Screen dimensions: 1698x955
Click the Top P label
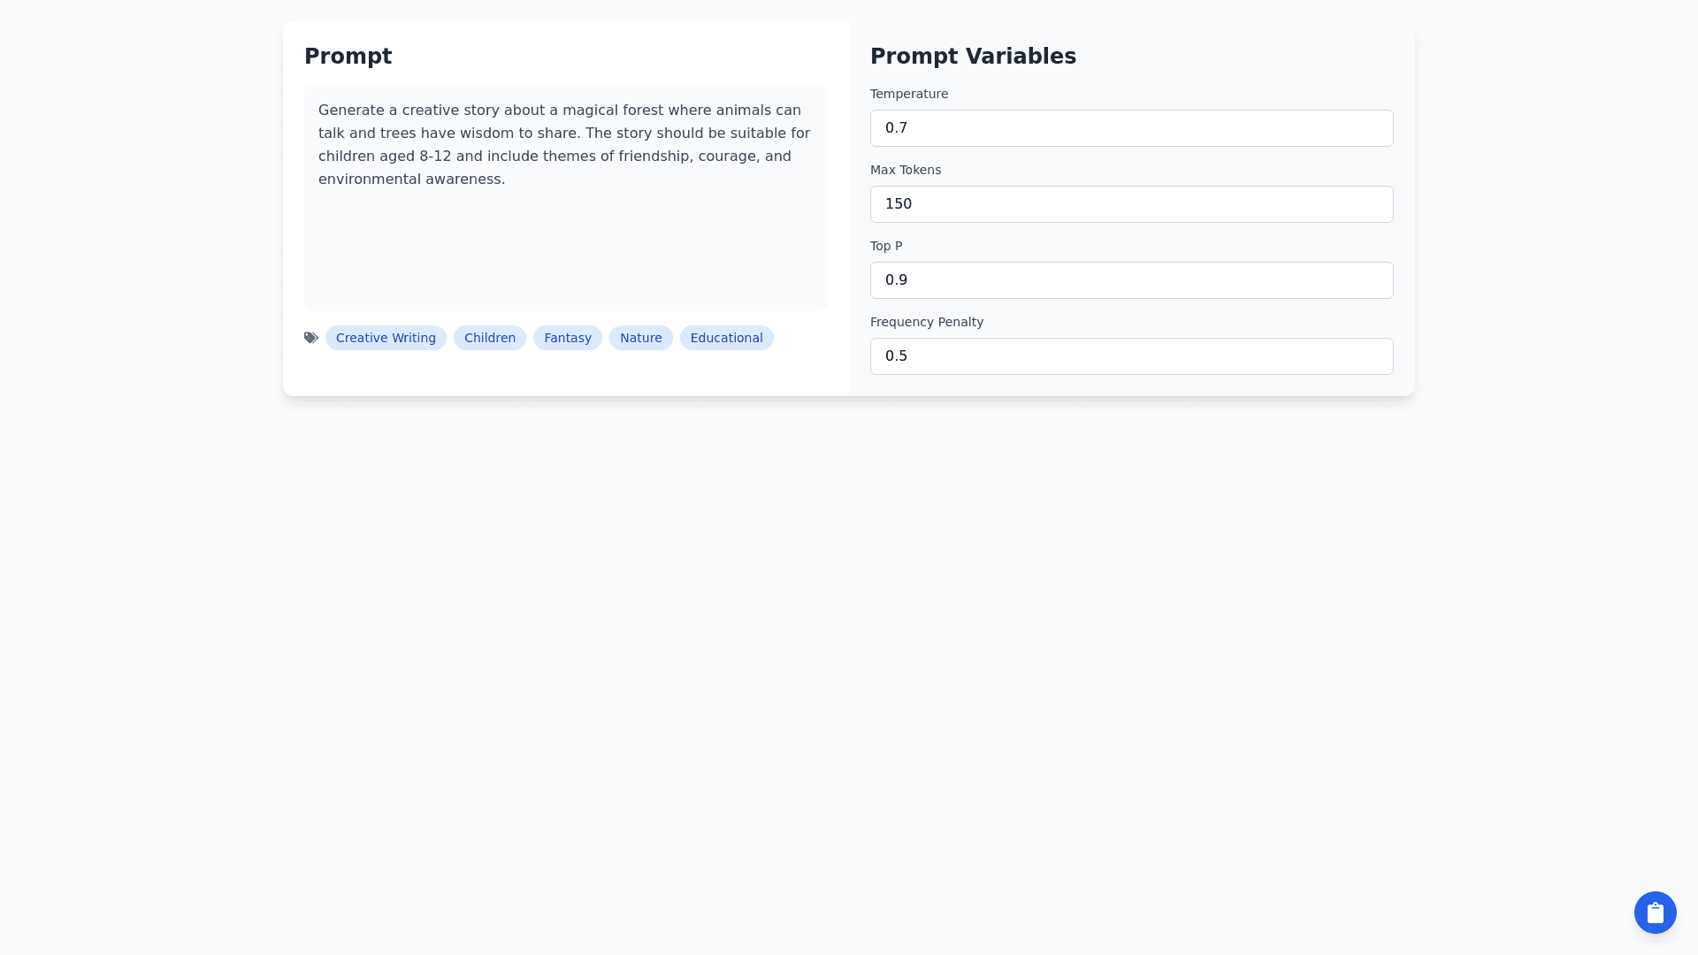pos(885,246)
